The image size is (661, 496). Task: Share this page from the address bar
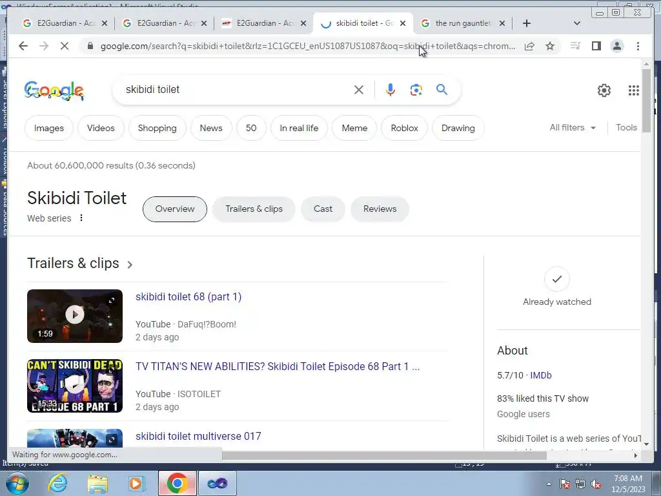(x=529, y=46)
